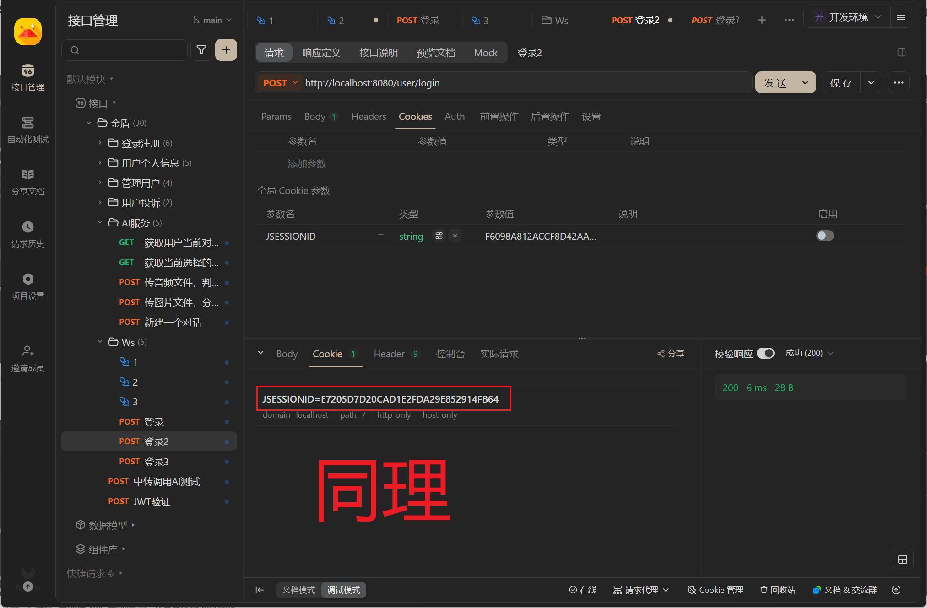This screenshot has height=608, width=927.
Task: Click the plus add-new button beside search
Action: pos(226,50)
